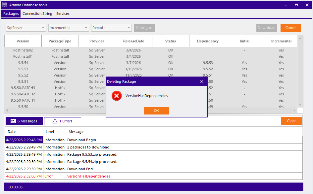The height and width of the screenshot is (194, 313).
Task: Select the 9.5.50-PATCH1 hotfix row
Action: point(55,100)
